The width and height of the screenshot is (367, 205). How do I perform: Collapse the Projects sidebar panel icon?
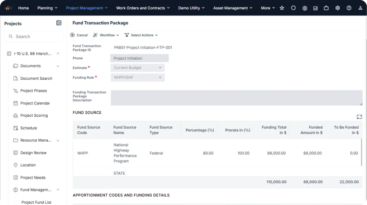point(59,23)
